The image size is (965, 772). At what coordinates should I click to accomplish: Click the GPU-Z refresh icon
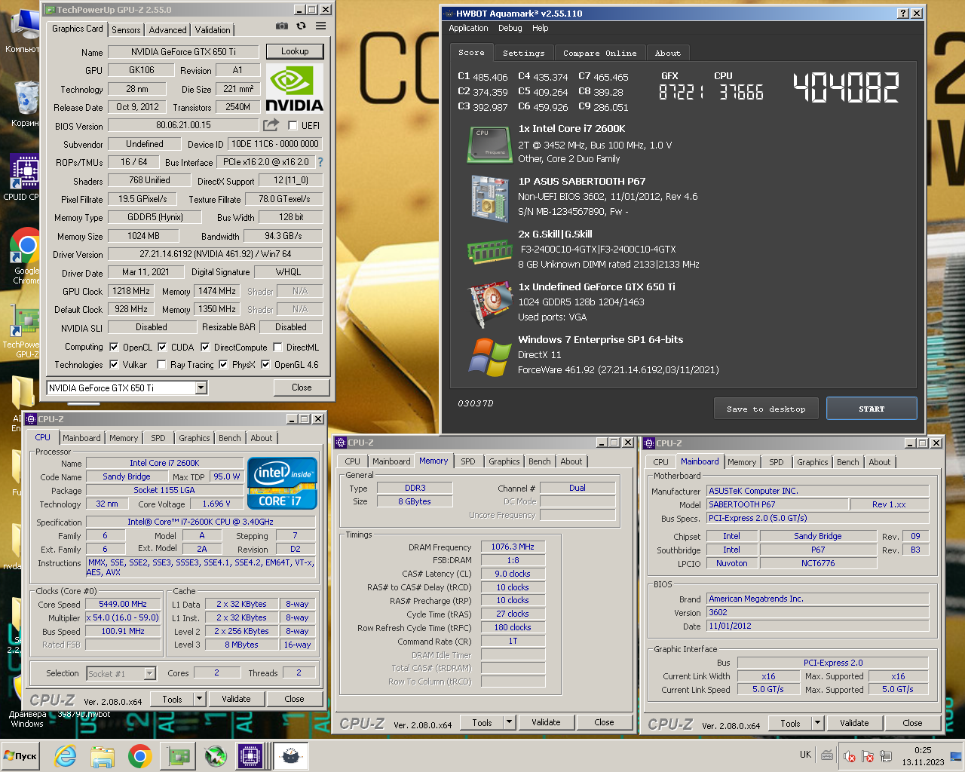tap(301, 26)
